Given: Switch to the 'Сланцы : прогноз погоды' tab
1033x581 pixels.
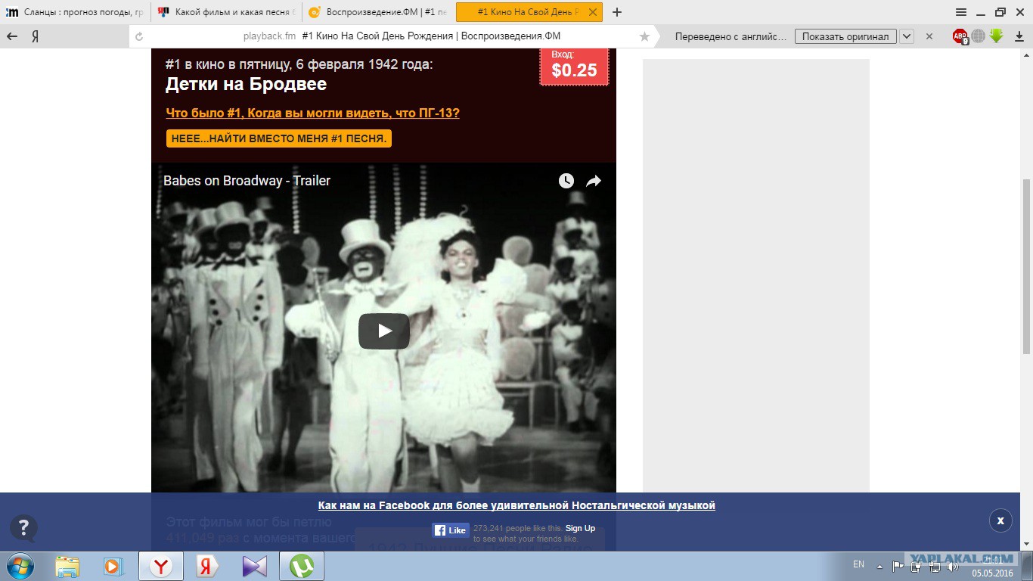Looking at the screenshot, I should coord(76,12).
